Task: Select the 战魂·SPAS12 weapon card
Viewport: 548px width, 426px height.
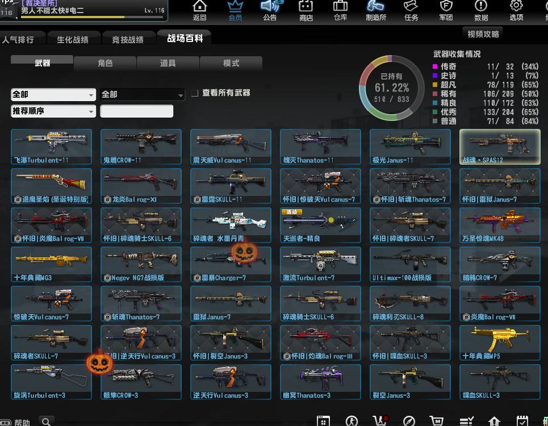Action: 500,147
